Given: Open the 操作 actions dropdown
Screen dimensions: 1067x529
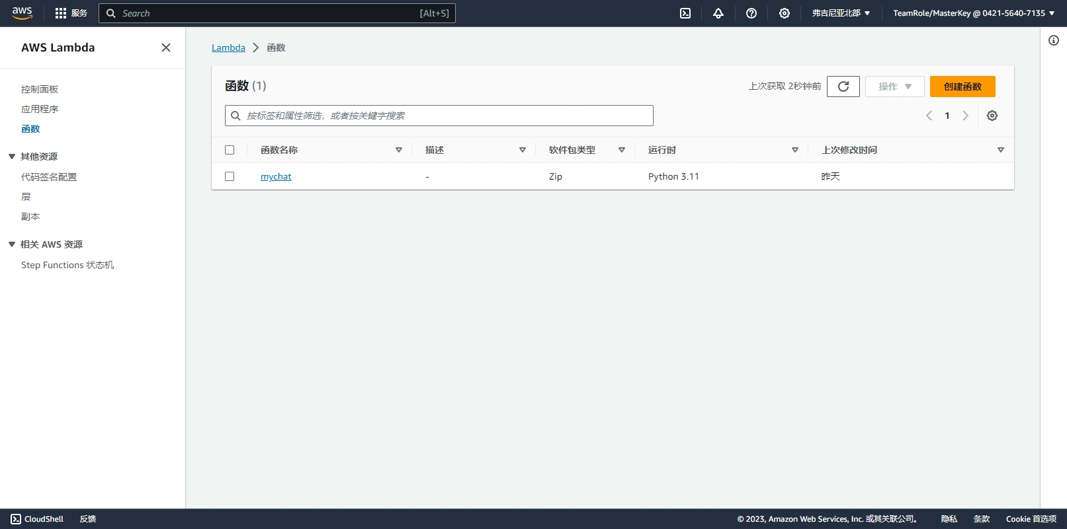Looking at the screenshot, I should point(895,87).
